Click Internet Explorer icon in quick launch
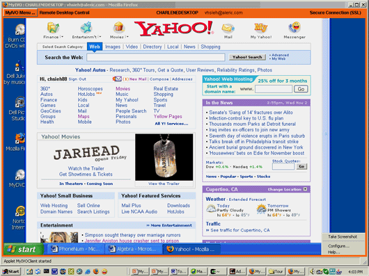This screenshot has width=369, height=276. click(x=88, y=271)
